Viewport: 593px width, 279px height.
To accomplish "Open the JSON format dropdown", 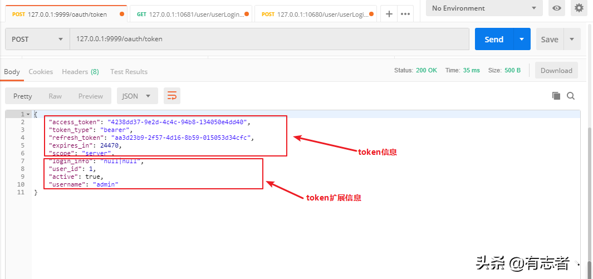I will 137,96.
